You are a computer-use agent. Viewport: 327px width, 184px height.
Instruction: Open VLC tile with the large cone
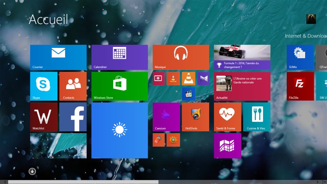(x=188, y=79)
